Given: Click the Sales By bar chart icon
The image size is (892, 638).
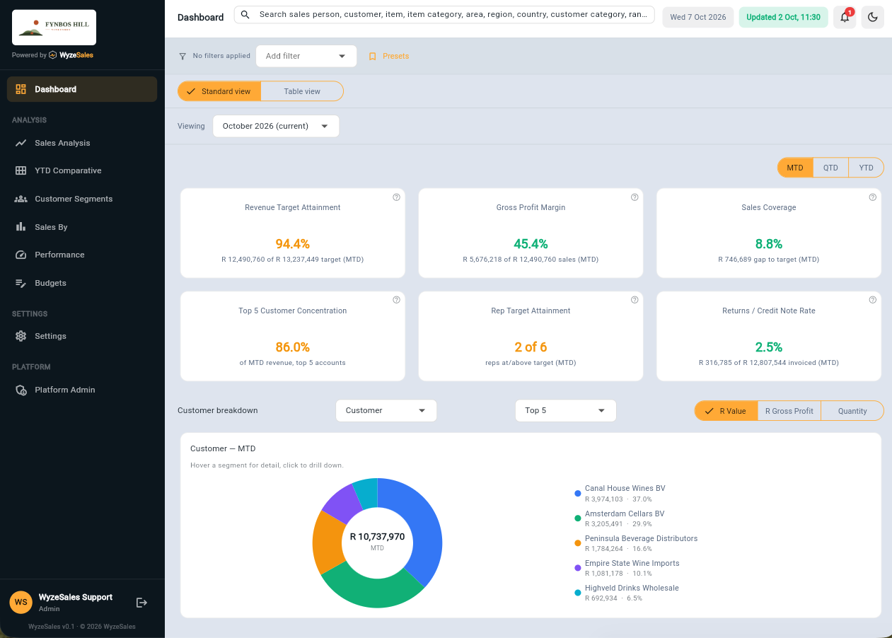Looking at the screenshot, I should click(x=21, y=227).
